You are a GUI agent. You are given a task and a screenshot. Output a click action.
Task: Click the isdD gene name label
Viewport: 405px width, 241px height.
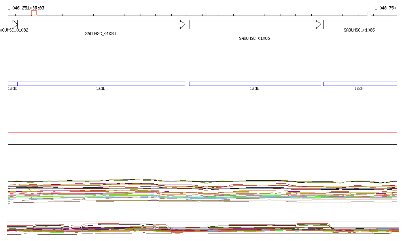(x=101, y=89)
